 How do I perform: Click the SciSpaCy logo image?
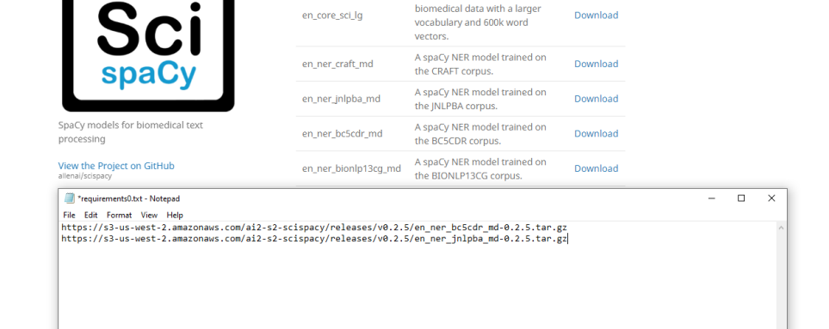tap(148, 56)
